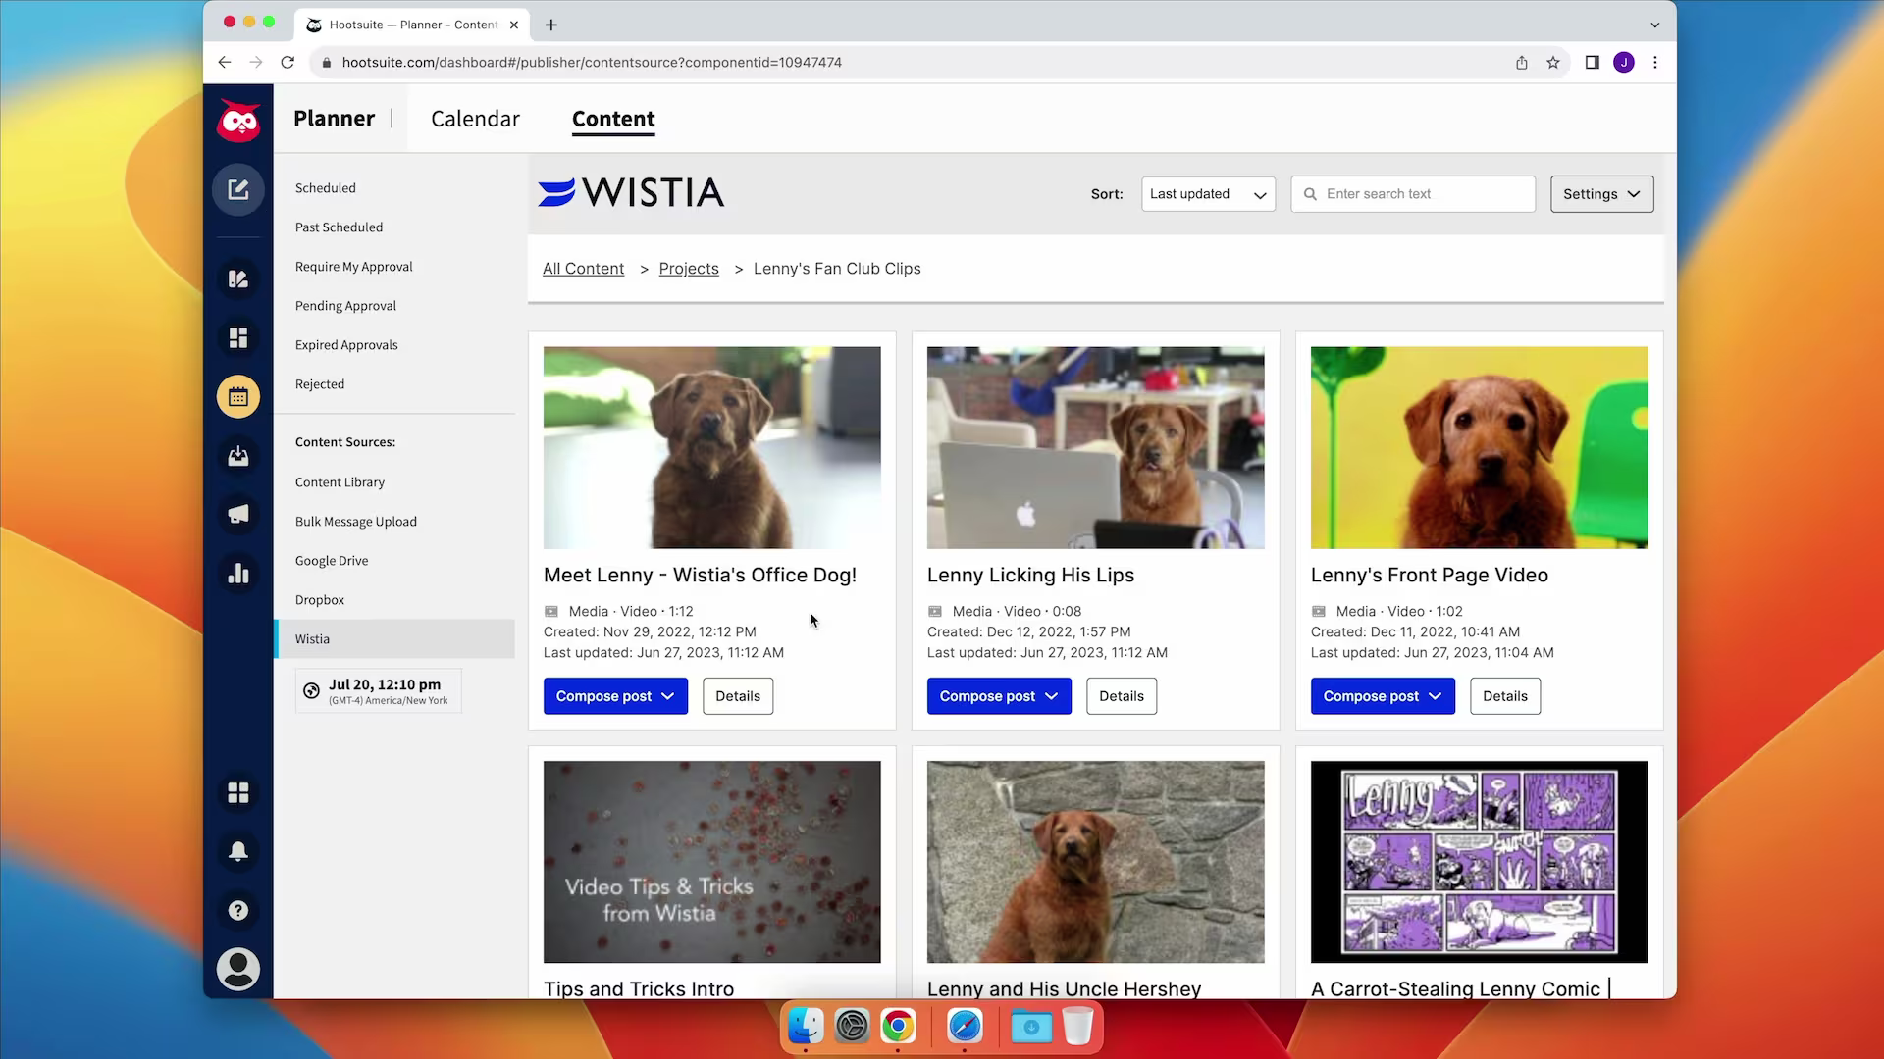Open the Content Library source
The width and height of the screenshot is (1884, 1059).
340,482
